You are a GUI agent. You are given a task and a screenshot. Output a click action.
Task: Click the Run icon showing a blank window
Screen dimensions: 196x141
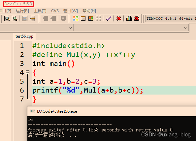(x=83, y=18)
